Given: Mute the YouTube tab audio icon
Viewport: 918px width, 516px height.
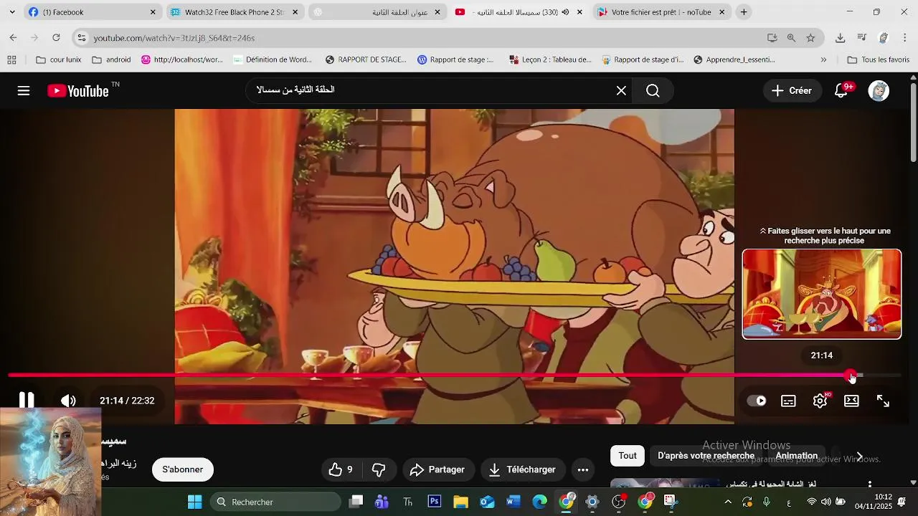Looking at the screenshot, I should click(x=565, y=12).
